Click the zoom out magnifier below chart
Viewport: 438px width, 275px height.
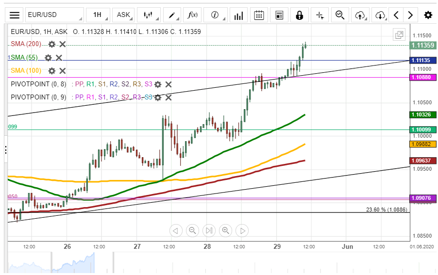click(x=192, y=230)
